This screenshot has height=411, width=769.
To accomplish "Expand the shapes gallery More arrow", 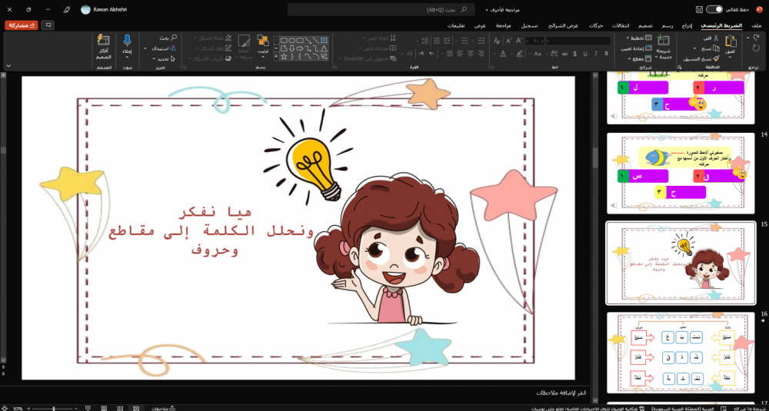I will point(276,56).
